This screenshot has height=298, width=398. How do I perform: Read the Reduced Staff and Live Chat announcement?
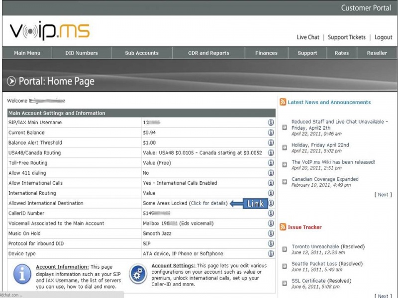pos(340,125)
